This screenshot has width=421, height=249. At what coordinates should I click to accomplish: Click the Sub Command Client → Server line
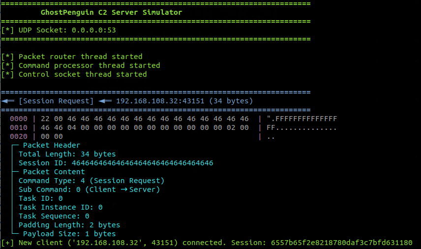coord(89,189)
